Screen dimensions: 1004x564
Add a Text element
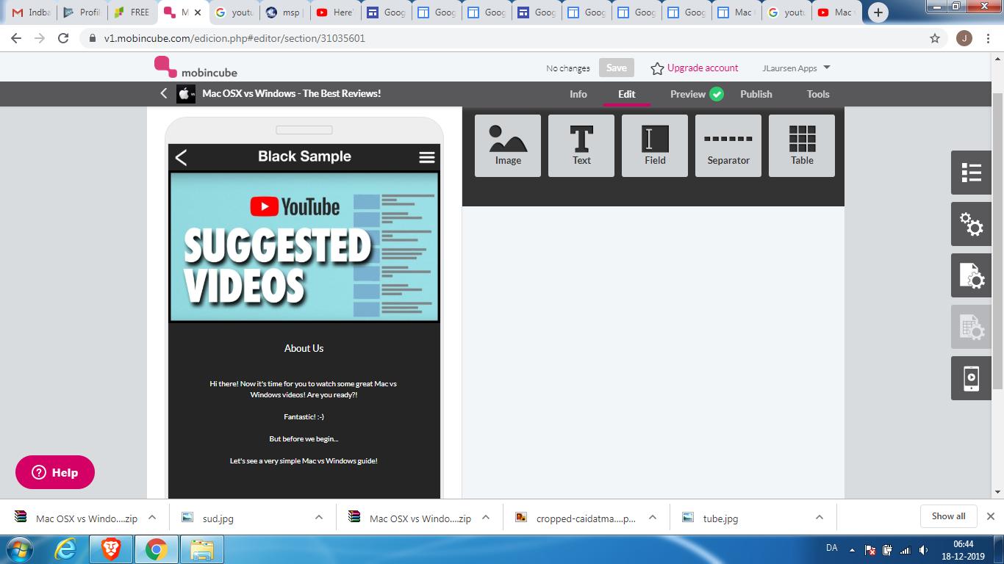tap(581, 145)
